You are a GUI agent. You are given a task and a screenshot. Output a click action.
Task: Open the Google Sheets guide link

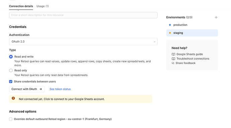(189, 54)
